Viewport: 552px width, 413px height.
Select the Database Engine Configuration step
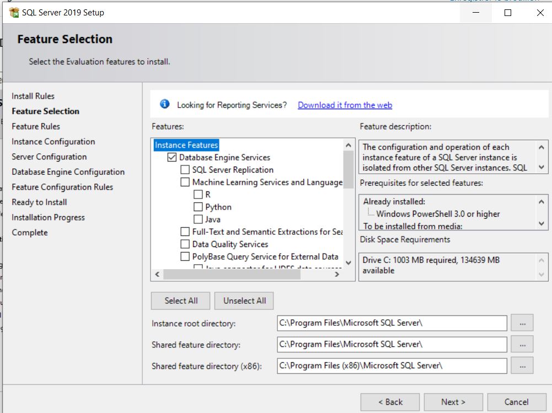pos(68,172)
